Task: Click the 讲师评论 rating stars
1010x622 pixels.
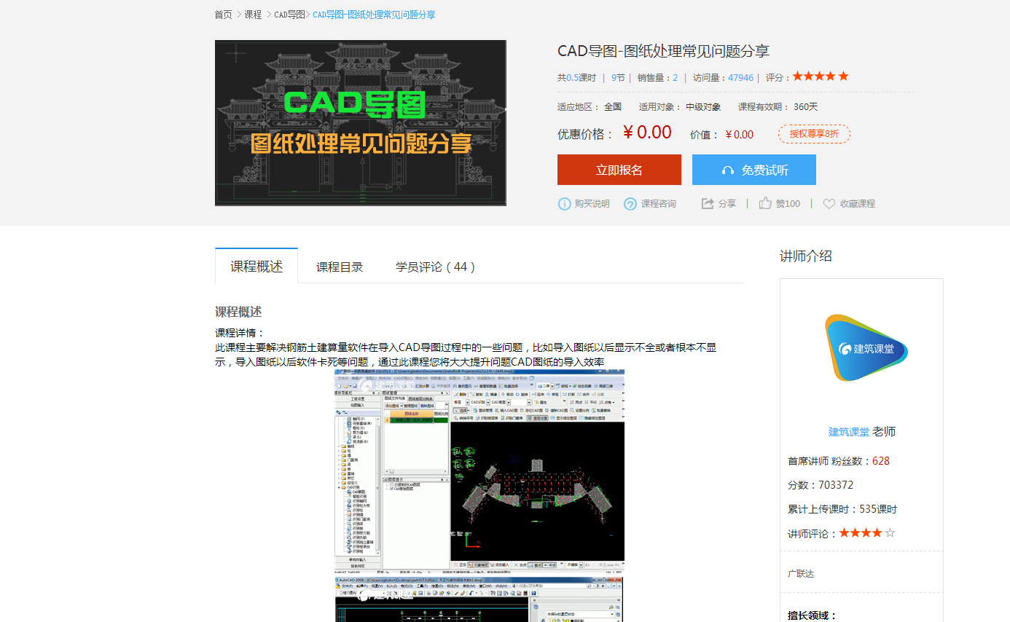Action: pos(867,533)
